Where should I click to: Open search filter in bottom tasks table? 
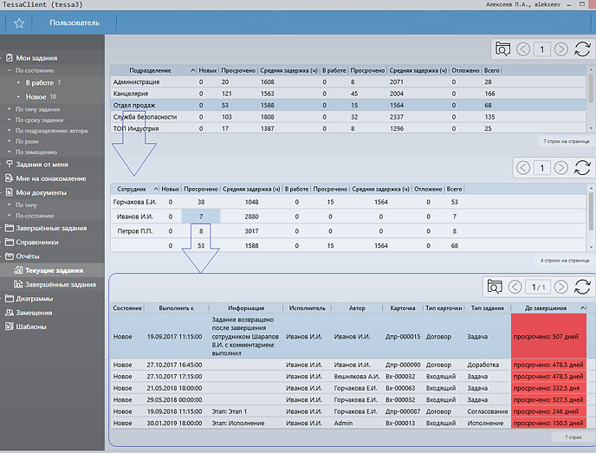[495, 287]
